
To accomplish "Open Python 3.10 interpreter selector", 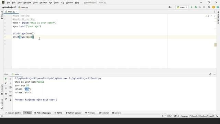I will (202, 116).
